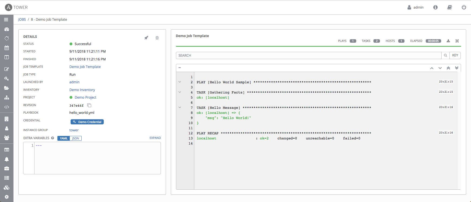Viewport: 471px width, 202px height.
Task: Open Organizations building icon in sidebar
Action: point(7,119)
